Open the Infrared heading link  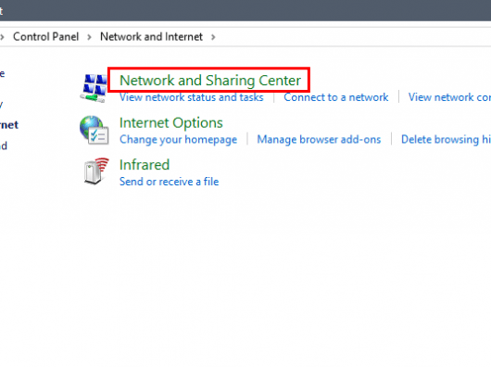[x=145, y=165]
